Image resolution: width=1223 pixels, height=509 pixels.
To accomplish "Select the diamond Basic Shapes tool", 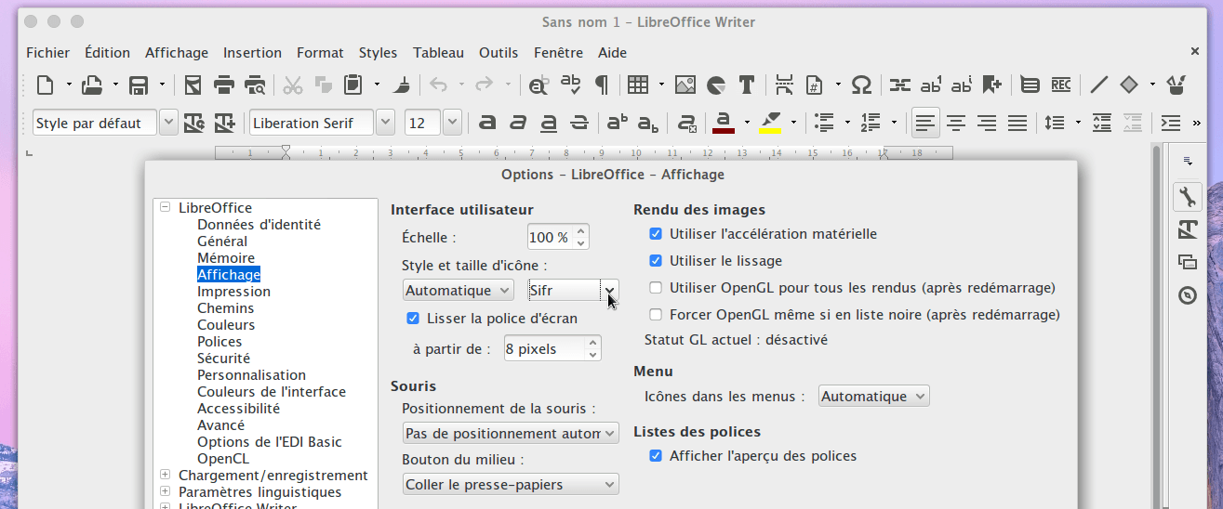I will 1129,85.
